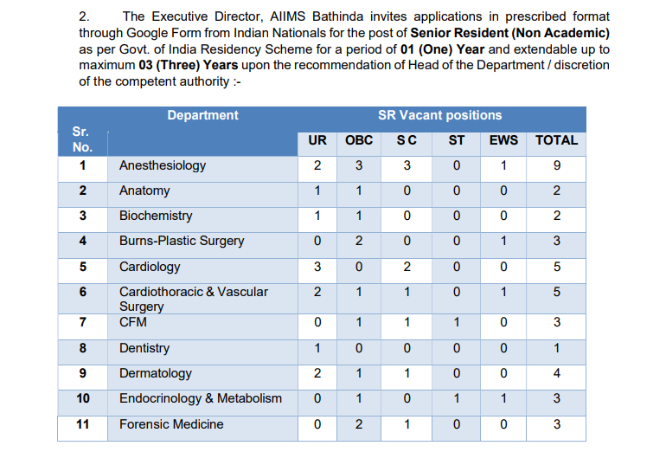Click the EWS column header

coord(503,140)
